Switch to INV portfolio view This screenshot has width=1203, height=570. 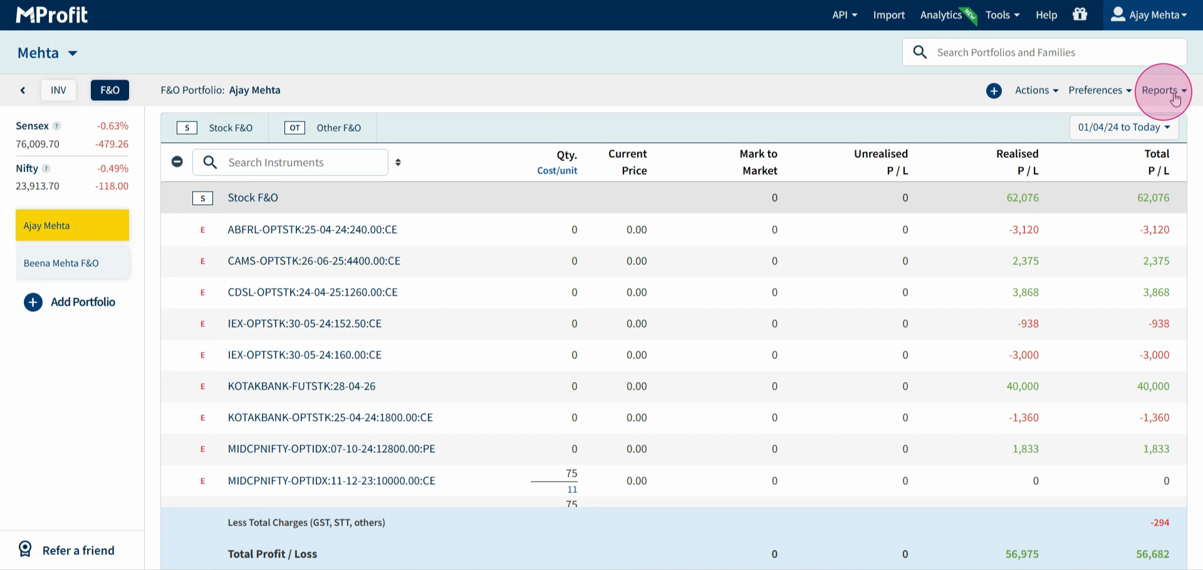pos(58,90)
